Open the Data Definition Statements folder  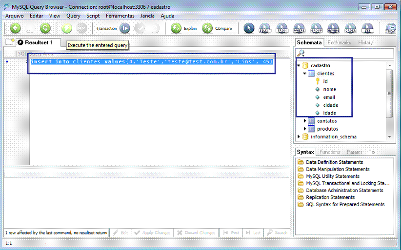334,162
